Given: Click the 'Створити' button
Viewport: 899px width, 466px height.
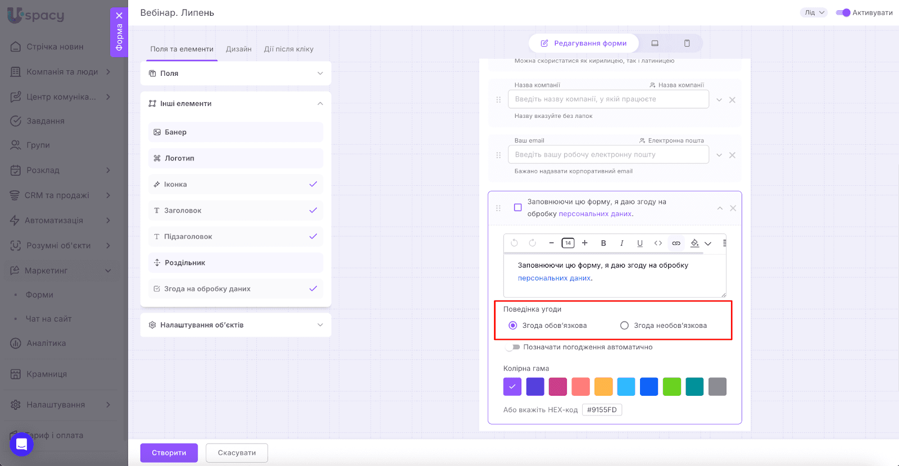Looking at the screenshot, I should [169, 453].
